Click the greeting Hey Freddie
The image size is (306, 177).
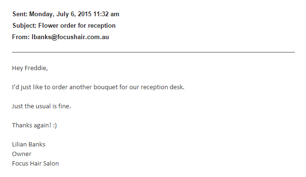[x=30, y=68]
